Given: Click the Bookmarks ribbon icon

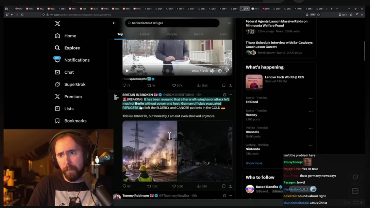Looking at the screenshot, I should 57,121.
